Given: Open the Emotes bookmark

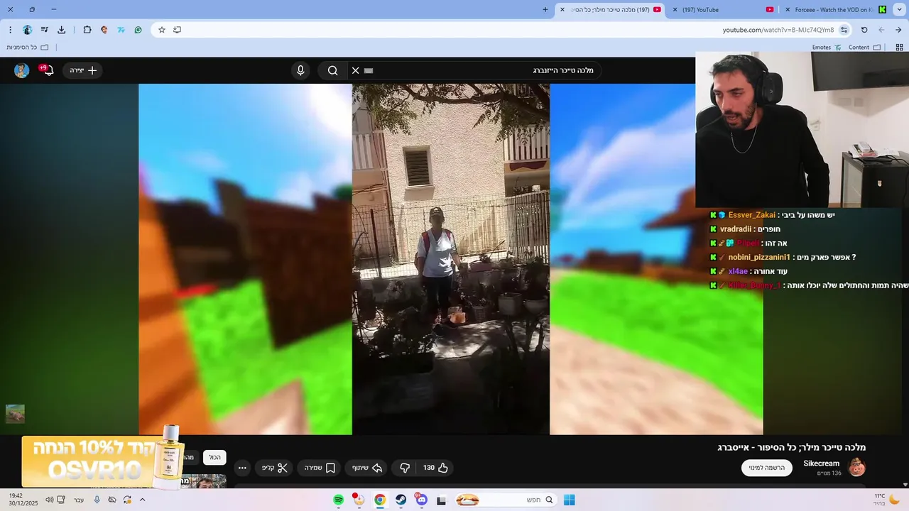Looking at the screenshot, I should pyautogui.click(x=827, y=48).
